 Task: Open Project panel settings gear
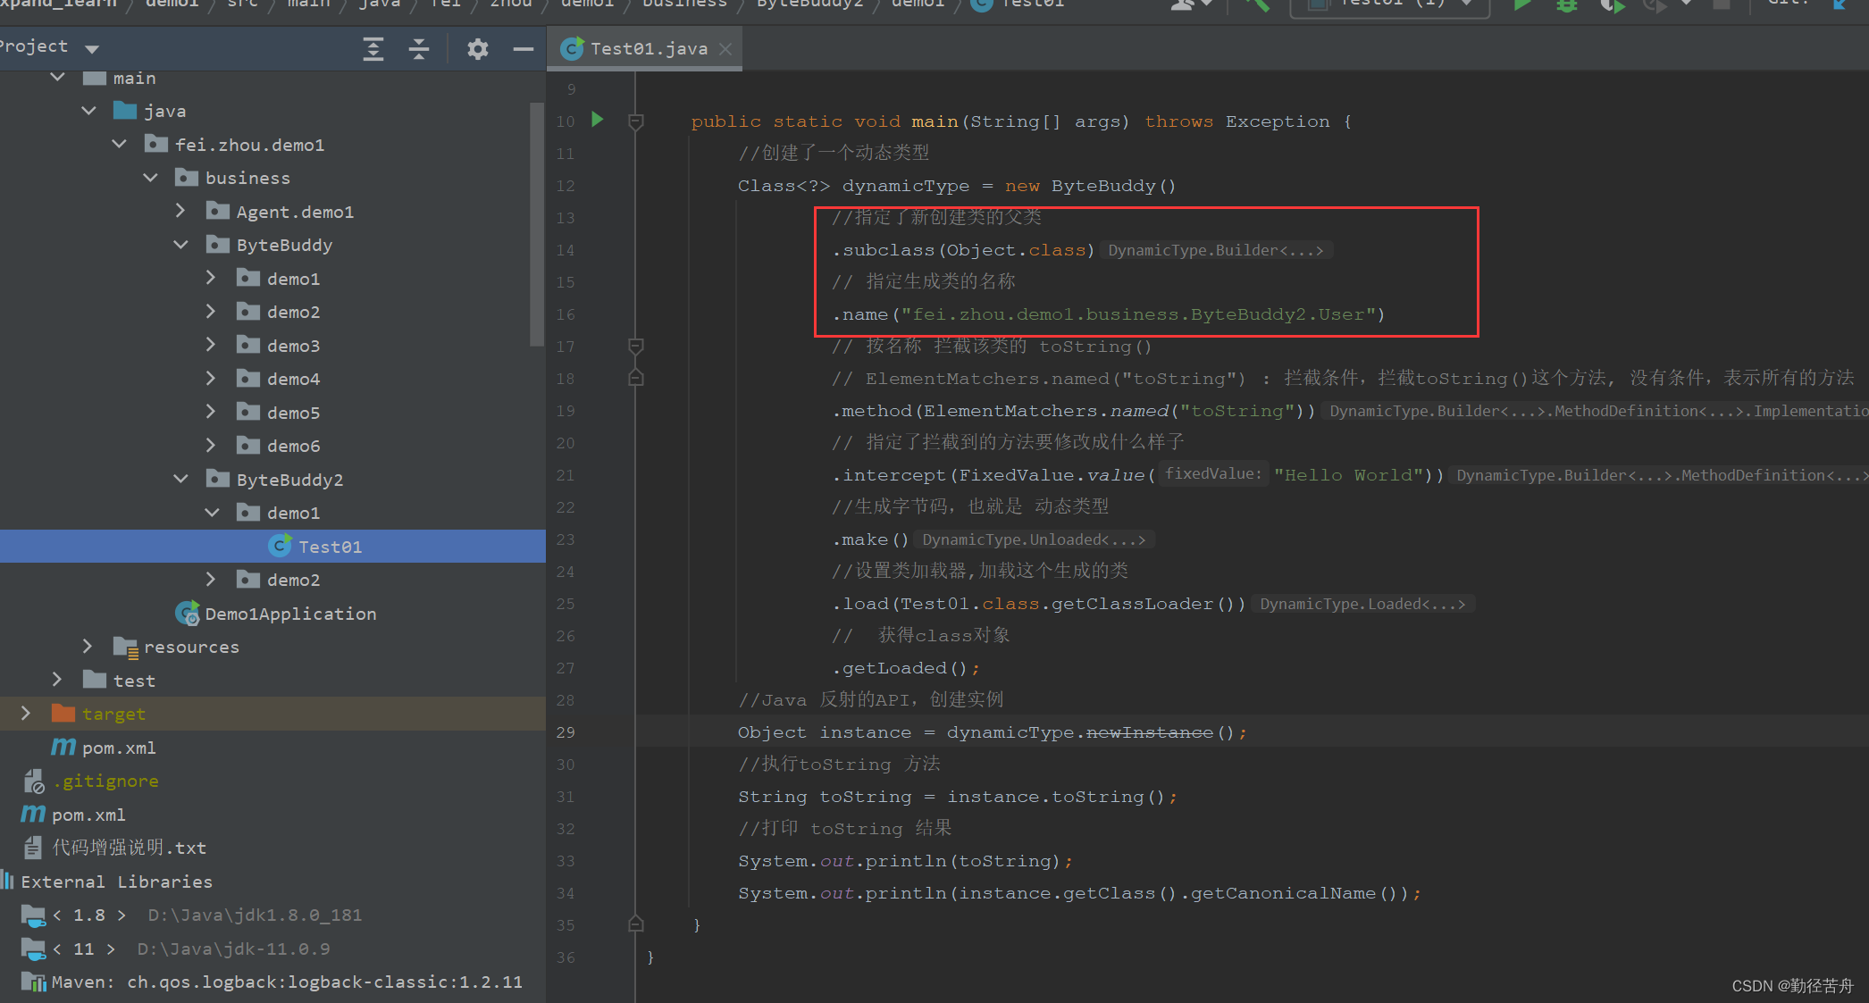tap(478, 49)
